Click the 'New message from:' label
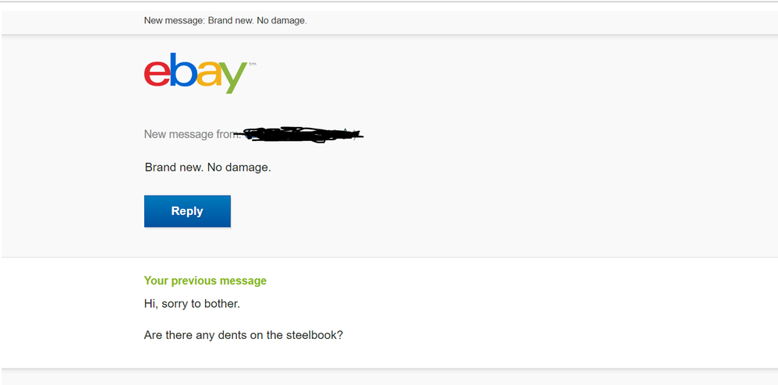The height and width of the screenshot is (385, 778). [193, 135]
